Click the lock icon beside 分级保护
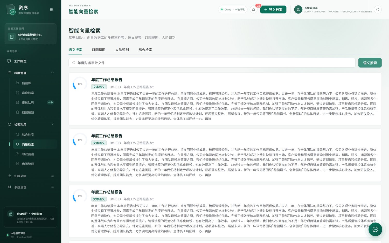389x243 pixels. coord(11,214)
